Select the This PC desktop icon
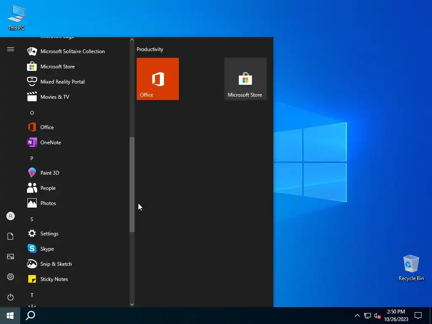The height and width of the screenshot is (324, 432). 16,18
